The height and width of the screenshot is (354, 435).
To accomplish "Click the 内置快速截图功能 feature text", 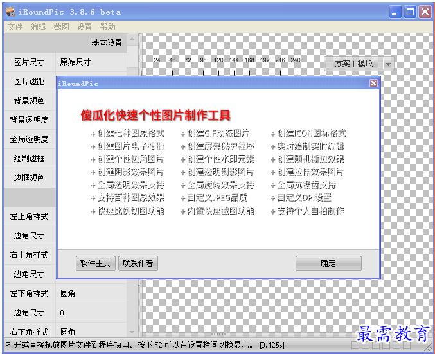I will tap(217, 211).
